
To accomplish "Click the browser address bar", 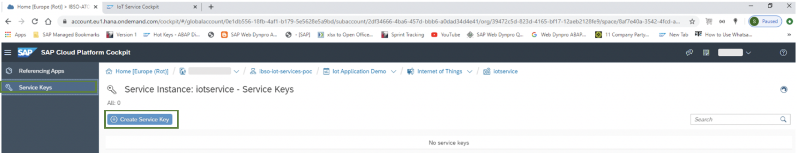I will point(375,21).
